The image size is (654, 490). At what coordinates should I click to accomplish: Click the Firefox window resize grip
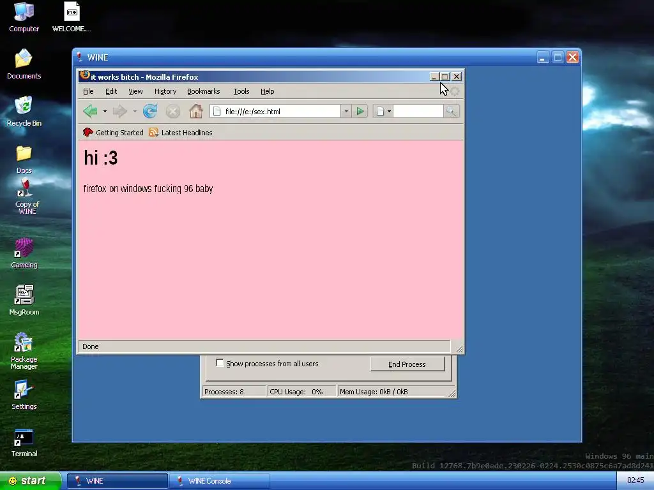tap(459, 348)
